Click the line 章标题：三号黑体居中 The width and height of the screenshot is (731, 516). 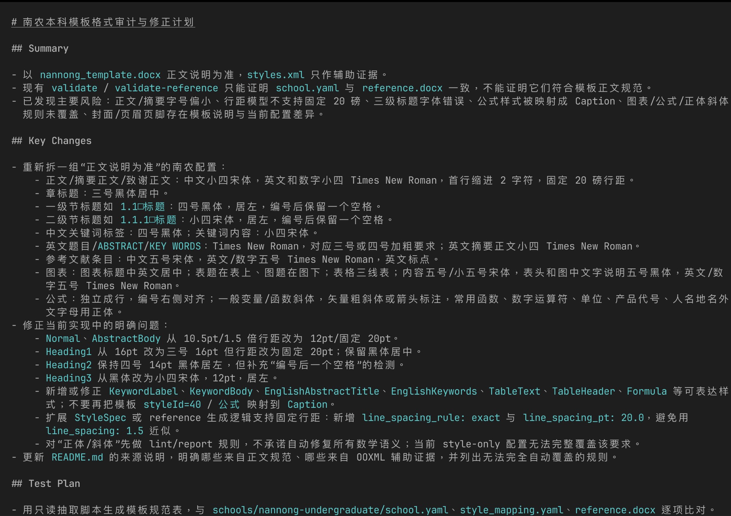point(107,193)
